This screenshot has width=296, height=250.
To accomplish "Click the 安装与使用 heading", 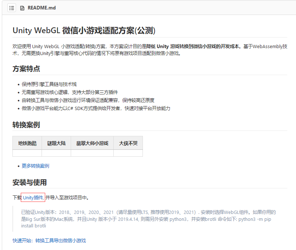I will (x=30, y=183).
